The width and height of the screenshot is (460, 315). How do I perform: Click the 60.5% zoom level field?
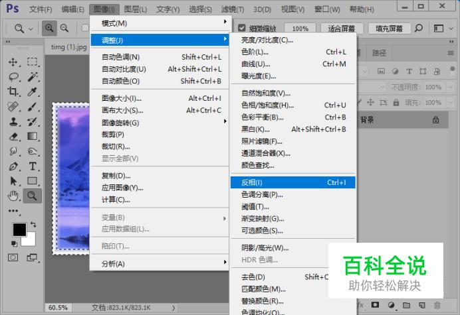58,308
